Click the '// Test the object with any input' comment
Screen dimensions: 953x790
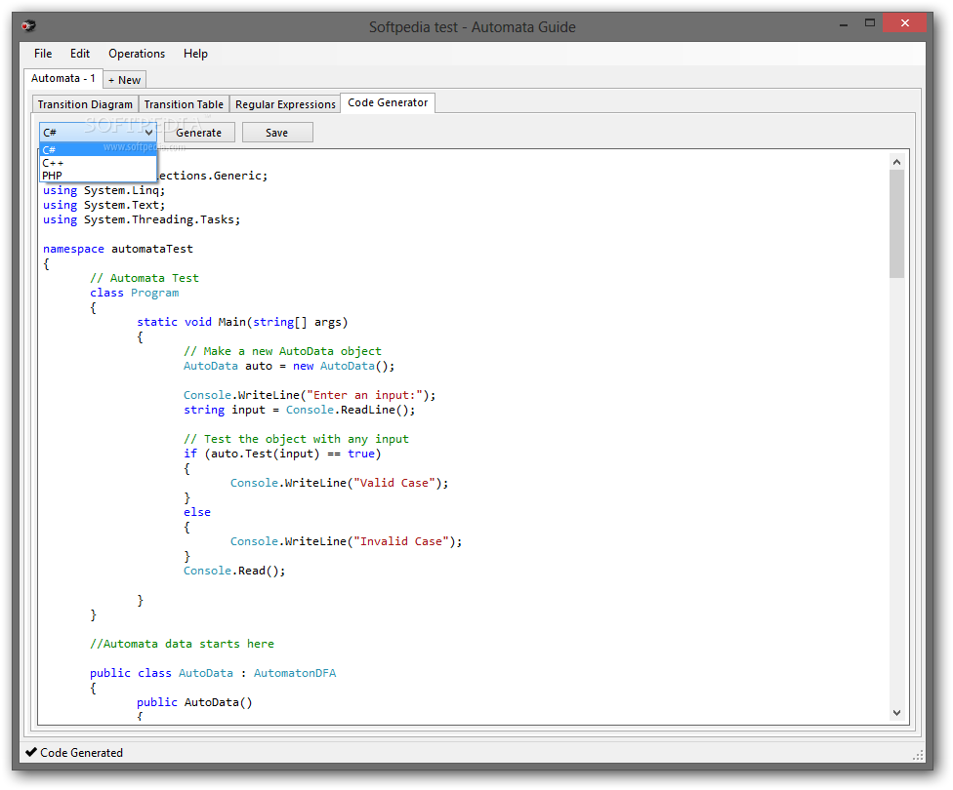(297, 439)
